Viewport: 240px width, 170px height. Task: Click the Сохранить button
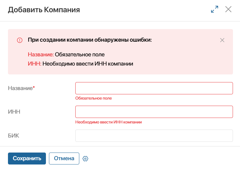coord(27,158)
